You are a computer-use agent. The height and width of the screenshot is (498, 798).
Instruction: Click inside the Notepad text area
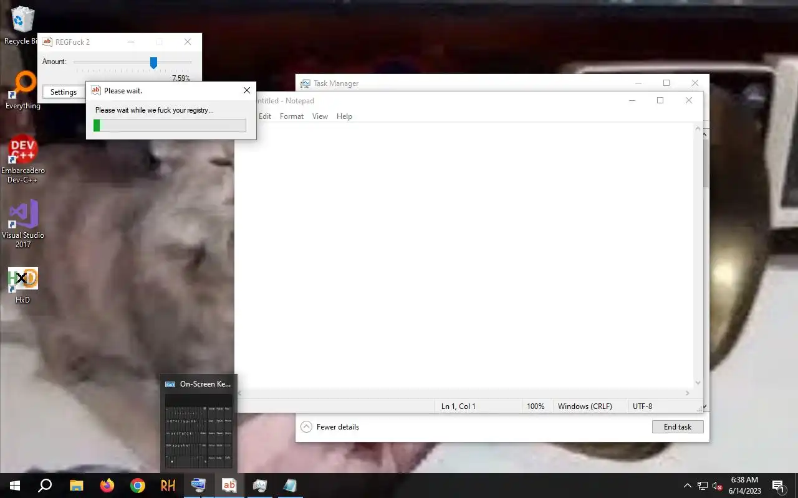pos(464,255)
